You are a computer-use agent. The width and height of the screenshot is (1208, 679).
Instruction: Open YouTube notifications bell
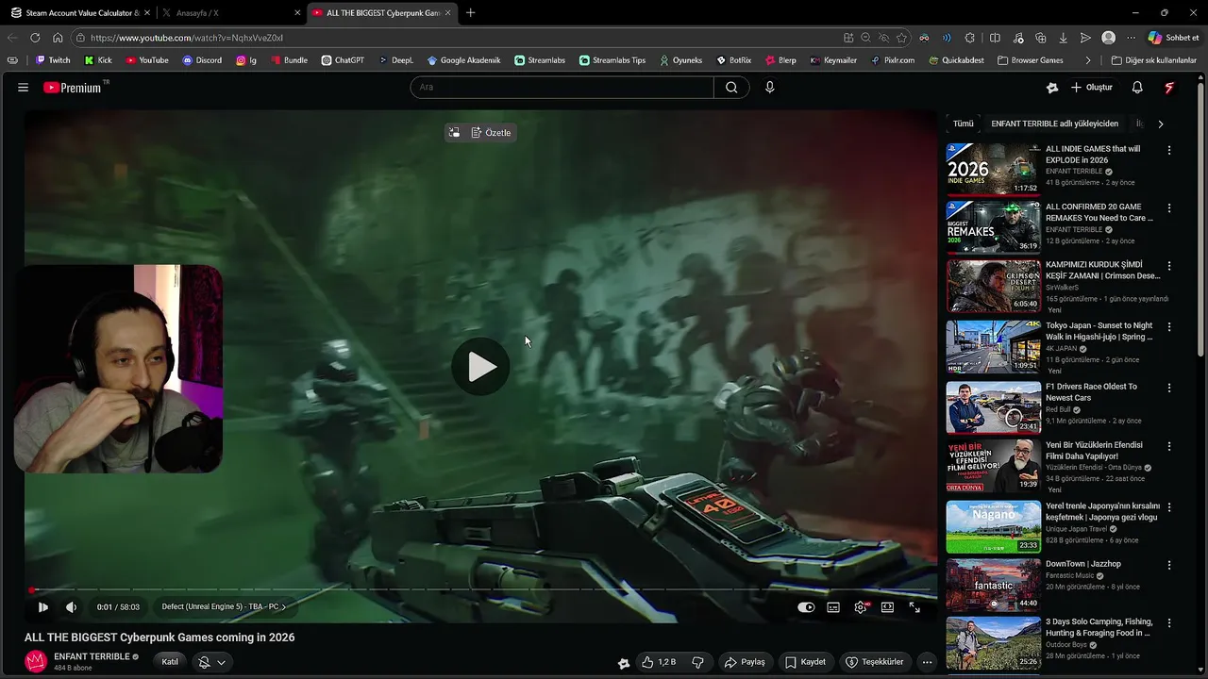coord(1137,87)
